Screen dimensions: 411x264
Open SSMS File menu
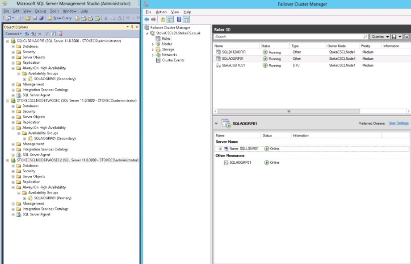click(x=6, y=11)
